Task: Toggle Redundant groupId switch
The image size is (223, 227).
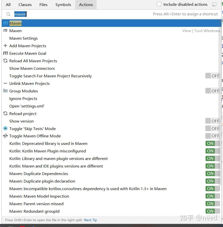Action: coord(212,211)
